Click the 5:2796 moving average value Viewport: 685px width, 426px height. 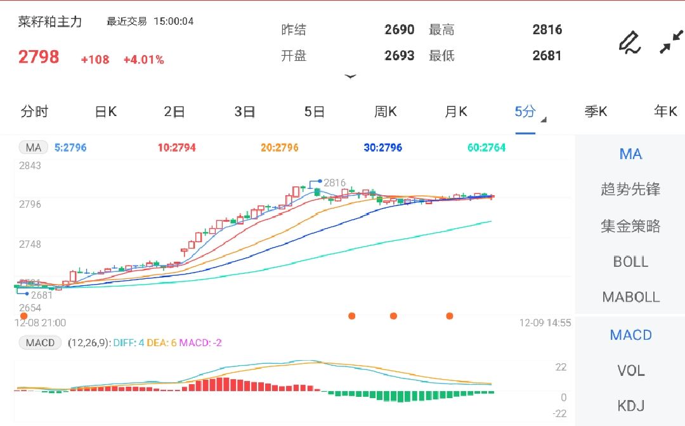click(70, 148)
